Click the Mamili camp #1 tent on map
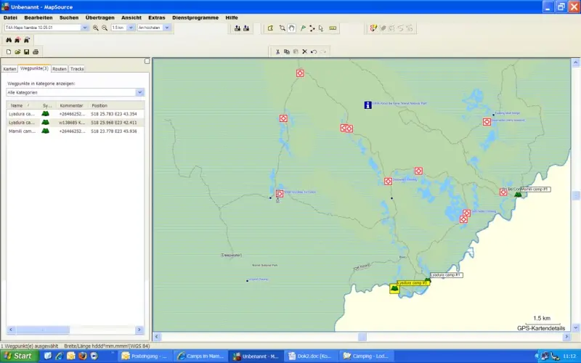 point(518,194)
